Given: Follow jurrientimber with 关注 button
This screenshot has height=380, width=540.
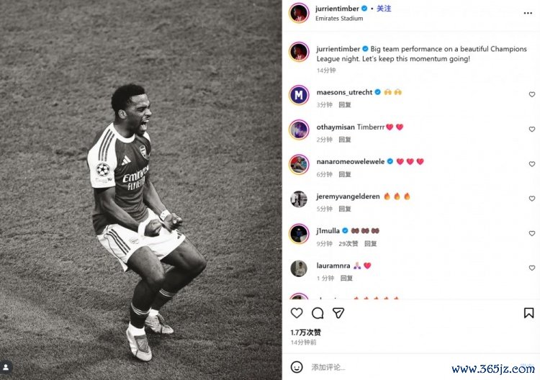Looking at the screenshot, I should 384,9.
